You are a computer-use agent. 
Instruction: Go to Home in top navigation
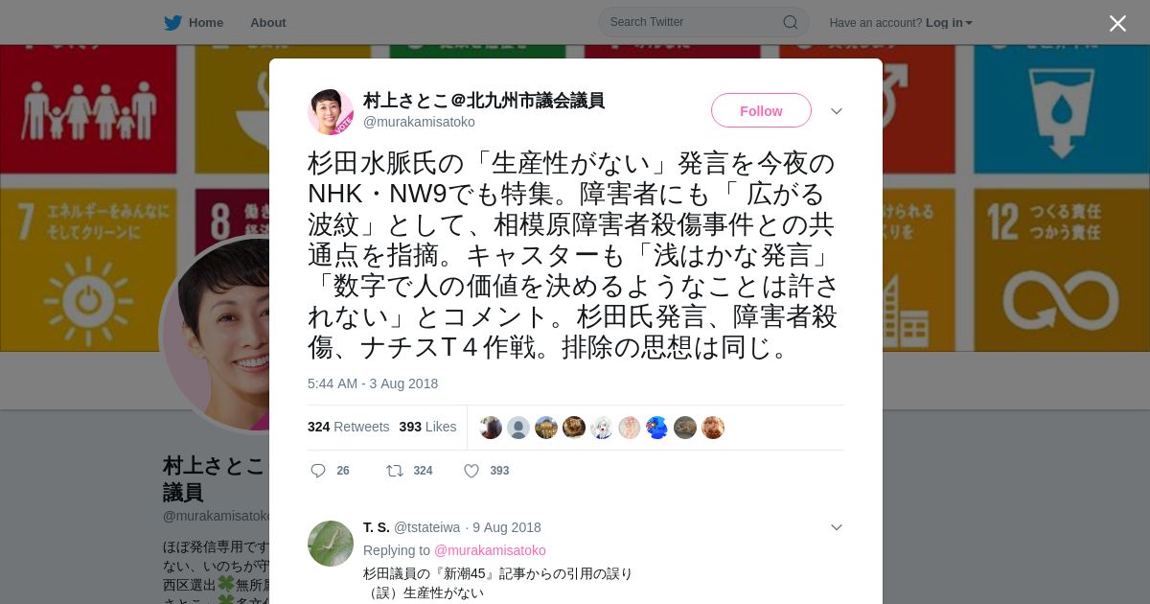click(x=206, y=23)
